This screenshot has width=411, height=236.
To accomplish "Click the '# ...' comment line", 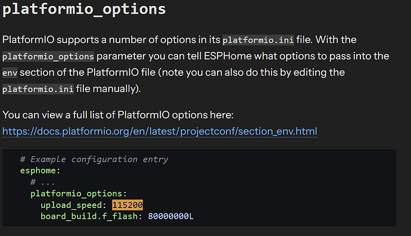I will (x=42, y=182).
